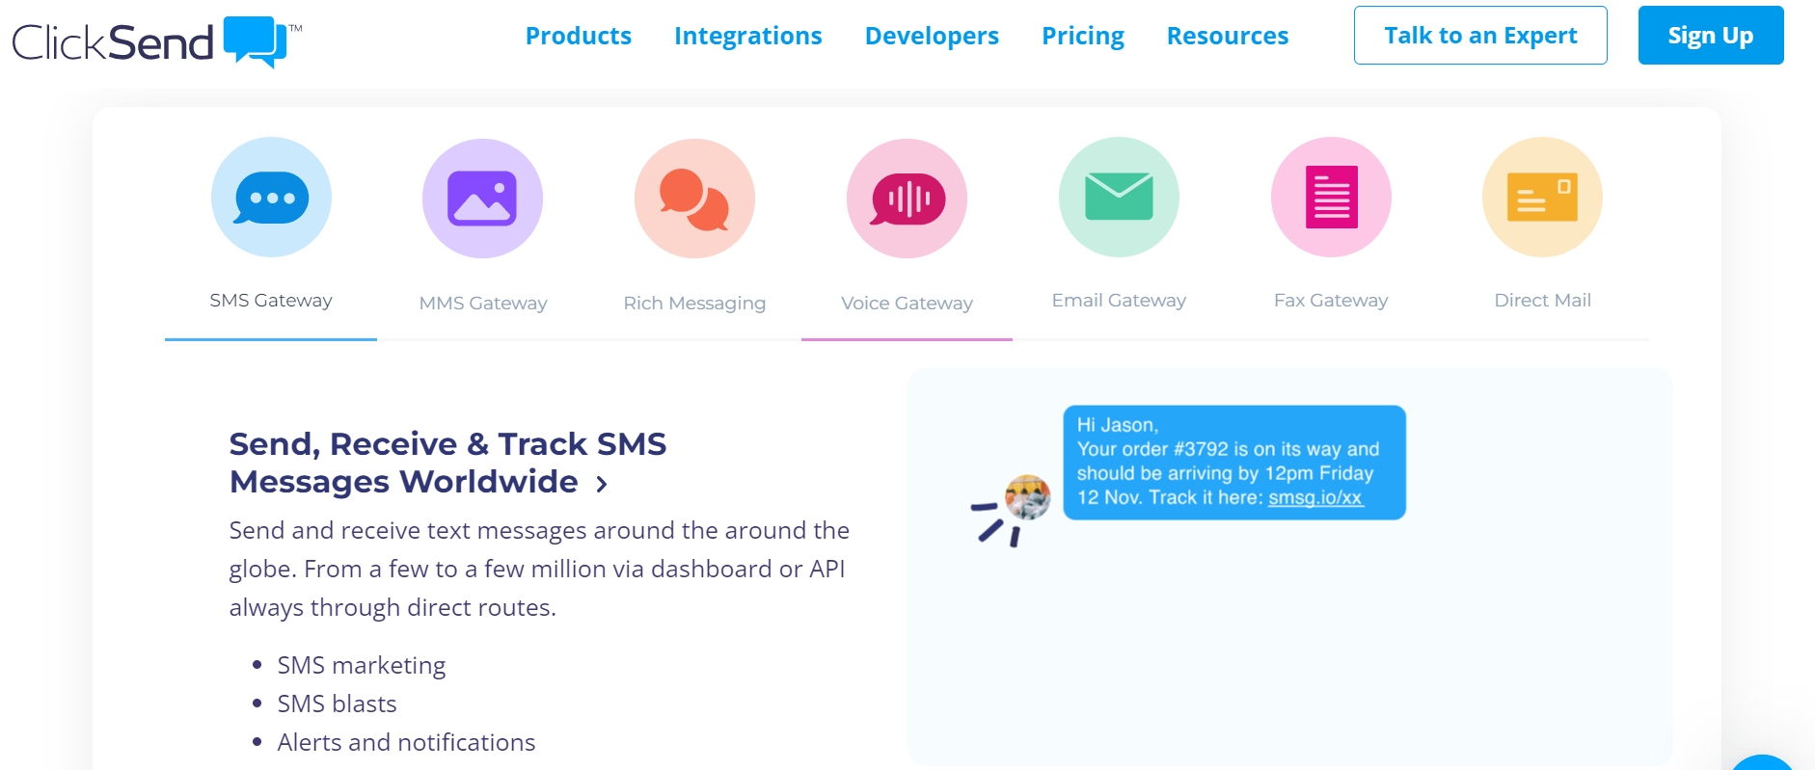The image size is (1815, 770).
Task: Select the MMS Gateway picture icon
Action: pyautogui.click(x=482, y=199)
